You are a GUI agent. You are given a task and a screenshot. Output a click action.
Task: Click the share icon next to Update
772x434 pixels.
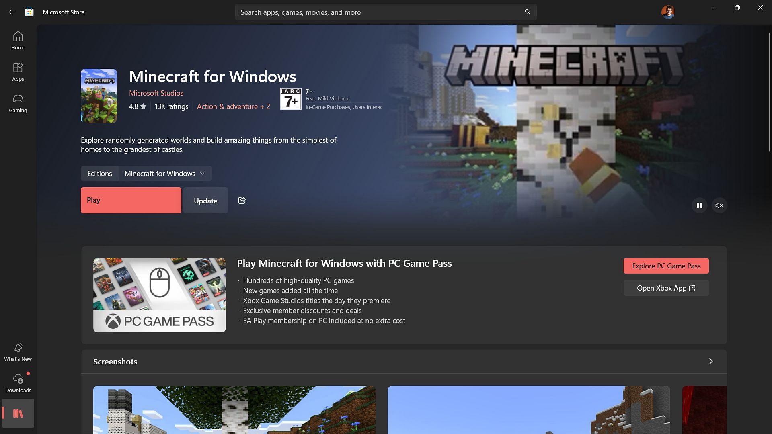[x=242, y=200]
